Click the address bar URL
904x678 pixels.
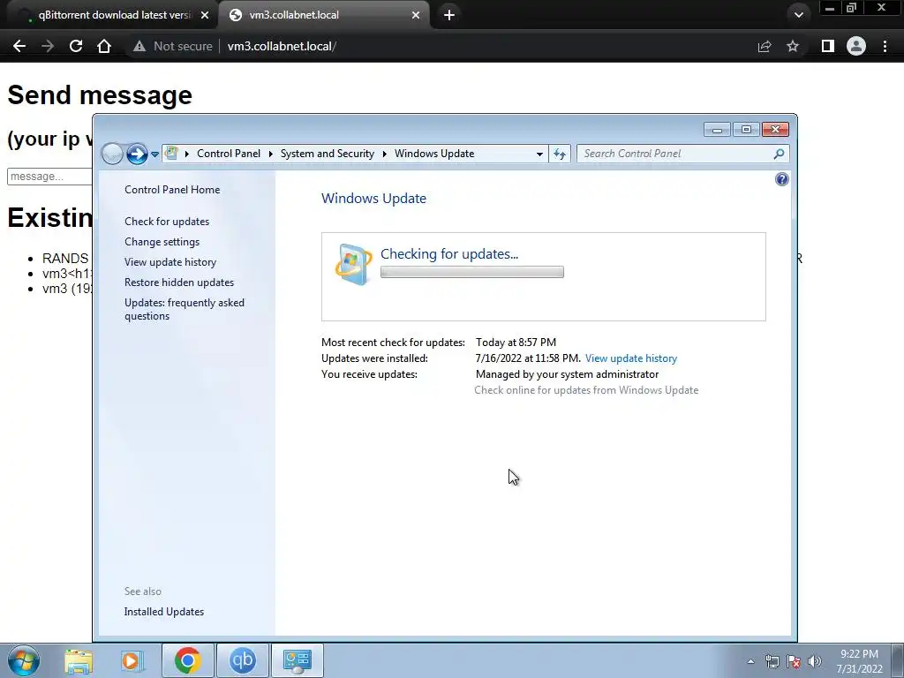click(282, 46)
